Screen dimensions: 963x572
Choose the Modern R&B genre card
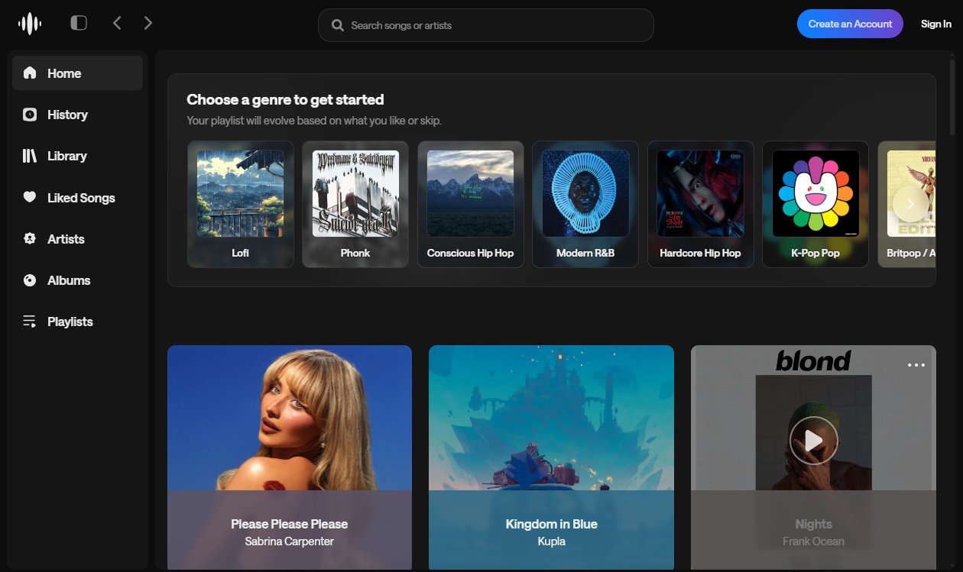[x=585, y=204]
